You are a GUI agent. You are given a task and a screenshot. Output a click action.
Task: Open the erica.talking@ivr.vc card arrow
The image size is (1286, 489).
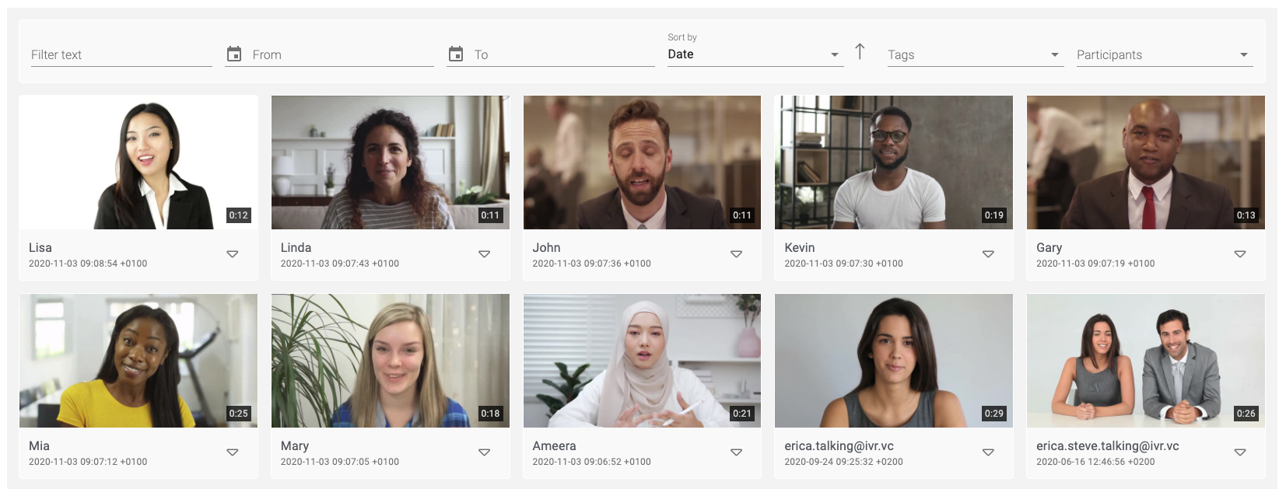(x=988, y=452)
